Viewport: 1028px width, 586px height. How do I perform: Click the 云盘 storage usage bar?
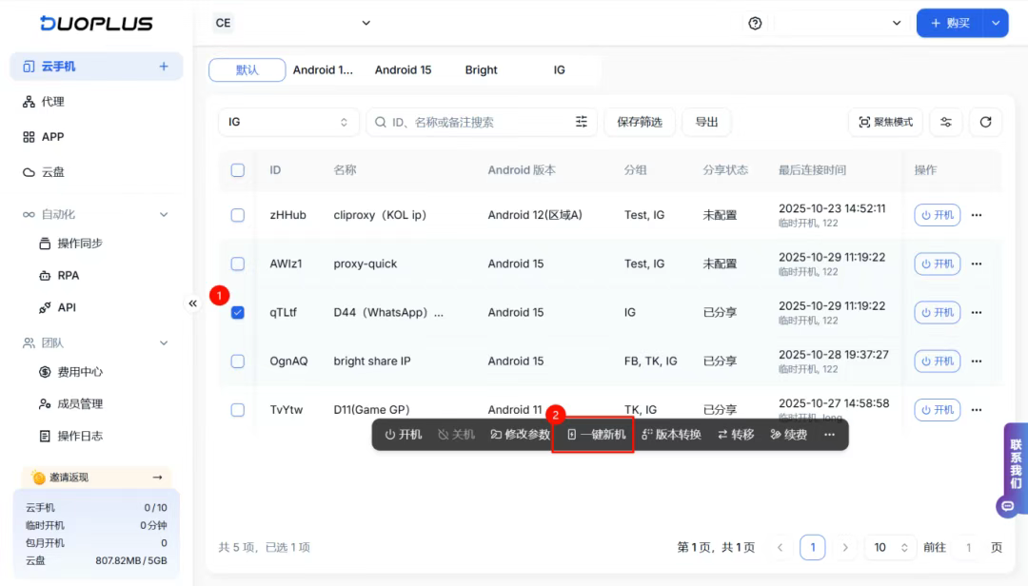95,561
